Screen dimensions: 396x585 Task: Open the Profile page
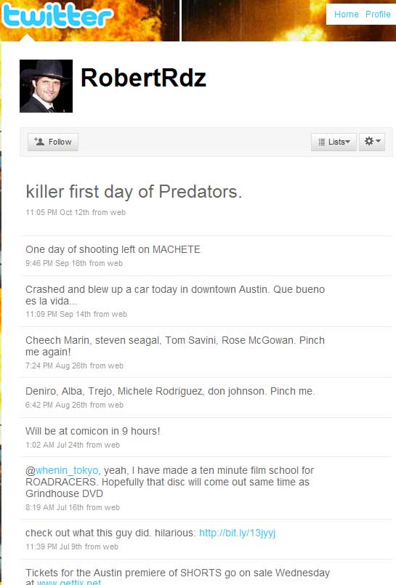click(x=378, y=15)
